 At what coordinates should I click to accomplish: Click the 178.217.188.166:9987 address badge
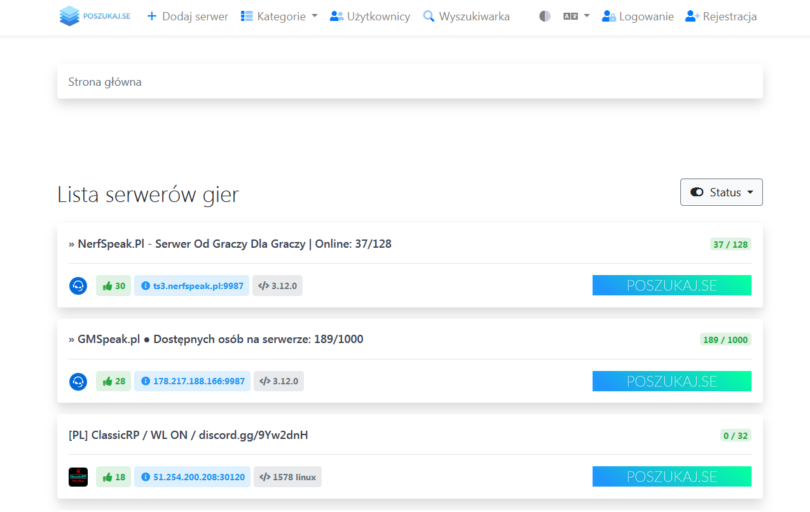tap(192, 381)
